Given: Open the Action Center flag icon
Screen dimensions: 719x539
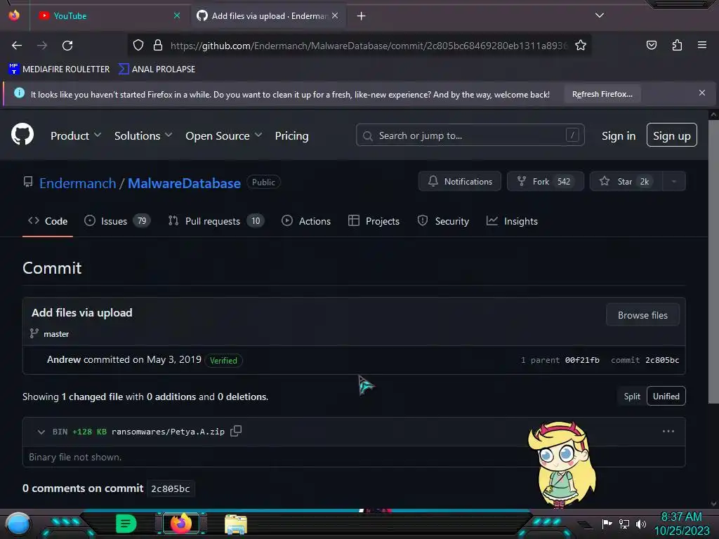Looking at the screenshot, I should pos(607,524).
